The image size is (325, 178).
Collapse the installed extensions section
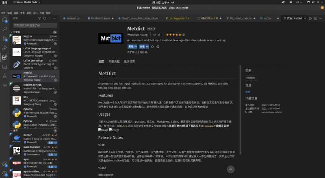click(12, 32)
